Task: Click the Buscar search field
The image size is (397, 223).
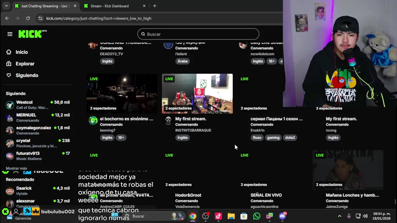Action: [198, 34]
